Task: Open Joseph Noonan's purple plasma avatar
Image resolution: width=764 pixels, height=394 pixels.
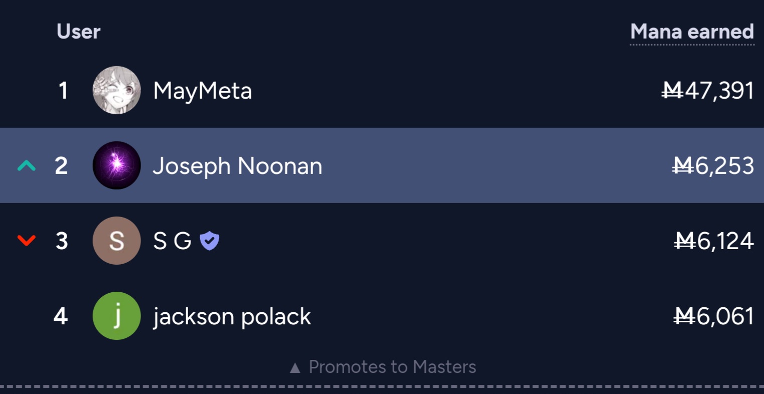Action: pos(116,165)
